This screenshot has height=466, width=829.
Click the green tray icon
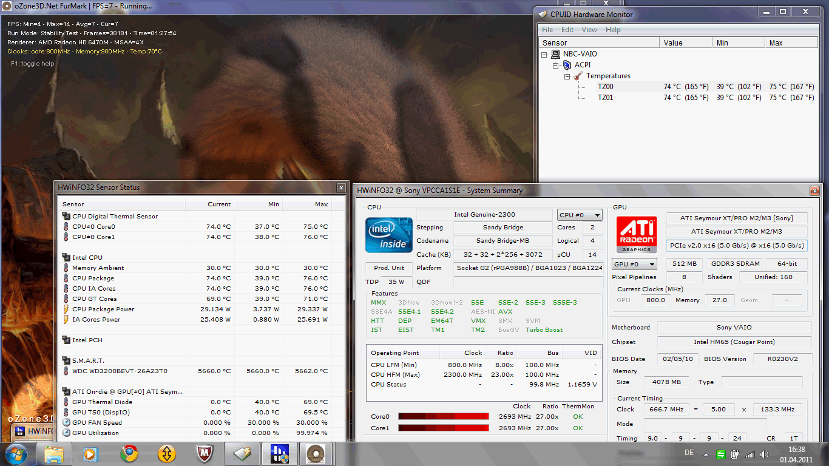(720, 454)
